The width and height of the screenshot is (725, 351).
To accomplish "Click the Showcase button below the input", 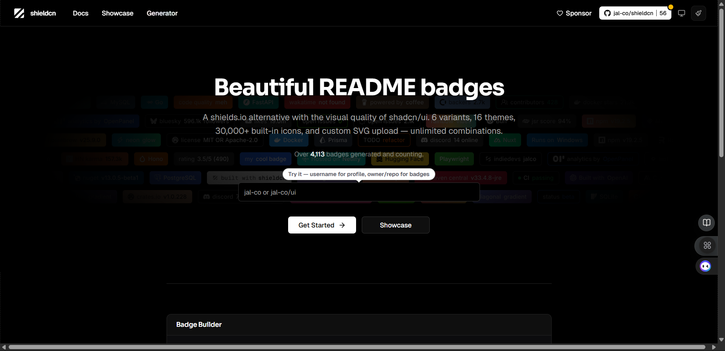I will [x=396, y=225].
